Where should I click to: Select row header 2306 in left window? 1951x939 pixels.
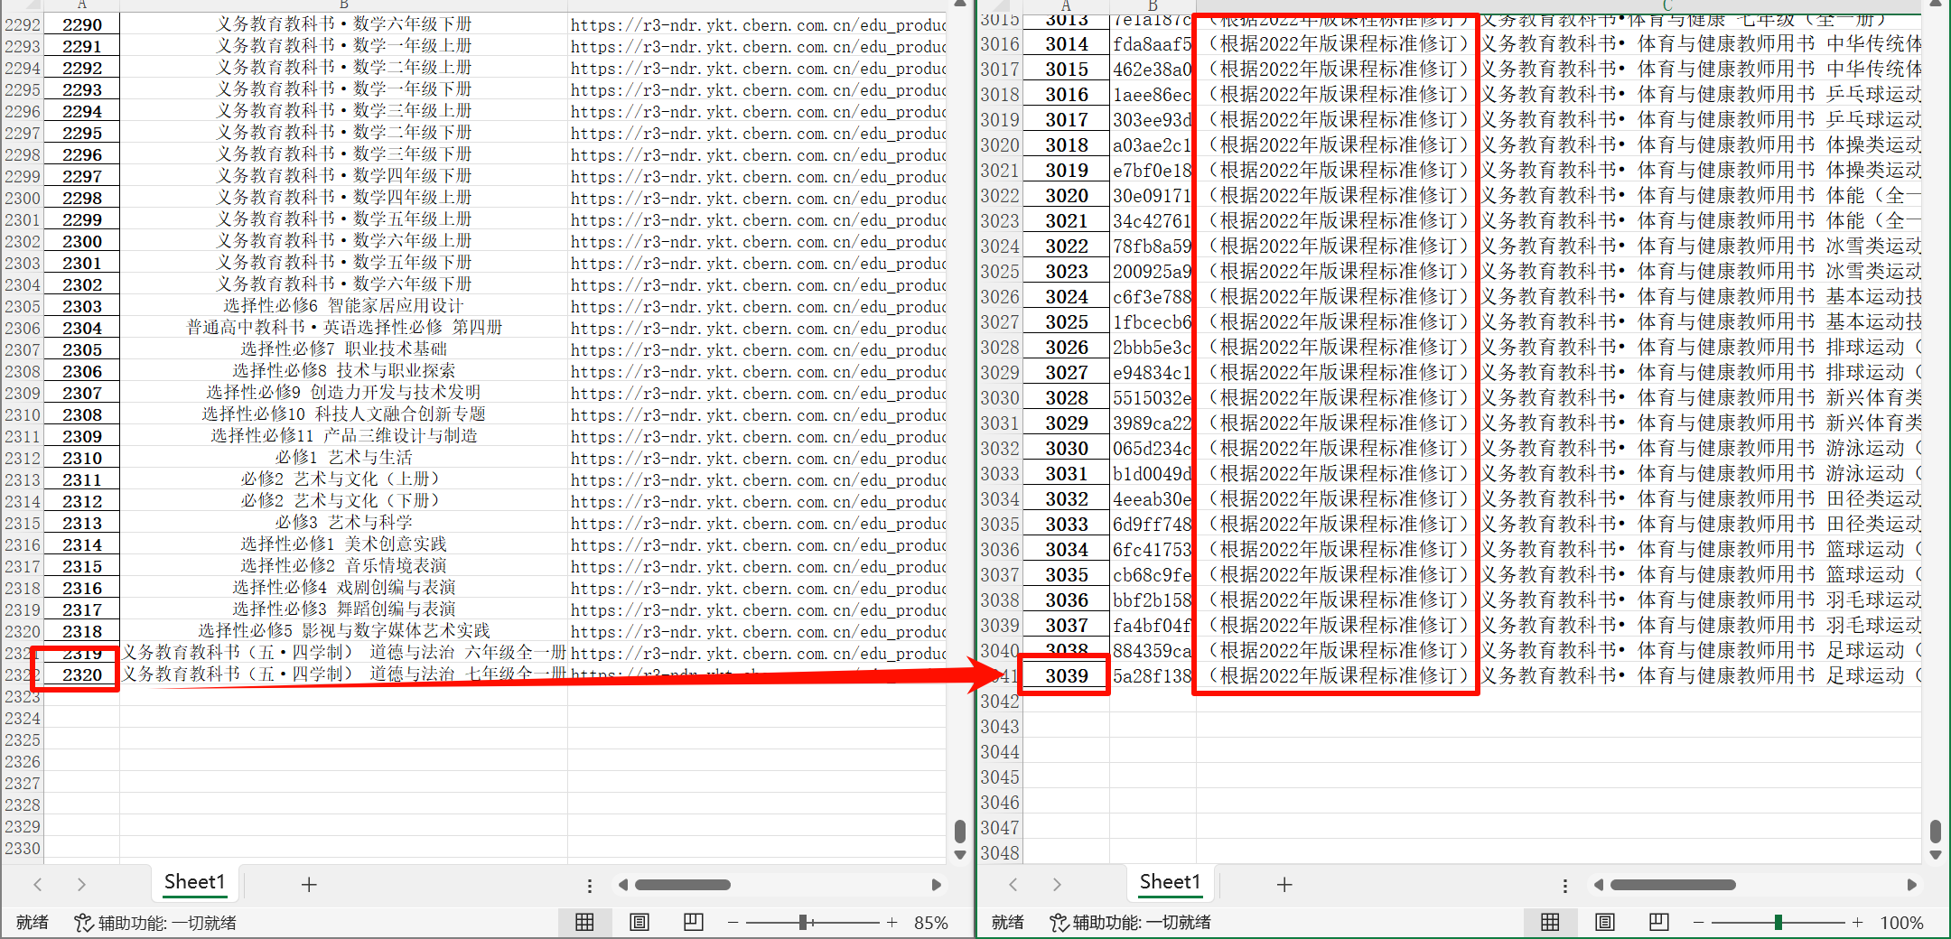[23, 328]
